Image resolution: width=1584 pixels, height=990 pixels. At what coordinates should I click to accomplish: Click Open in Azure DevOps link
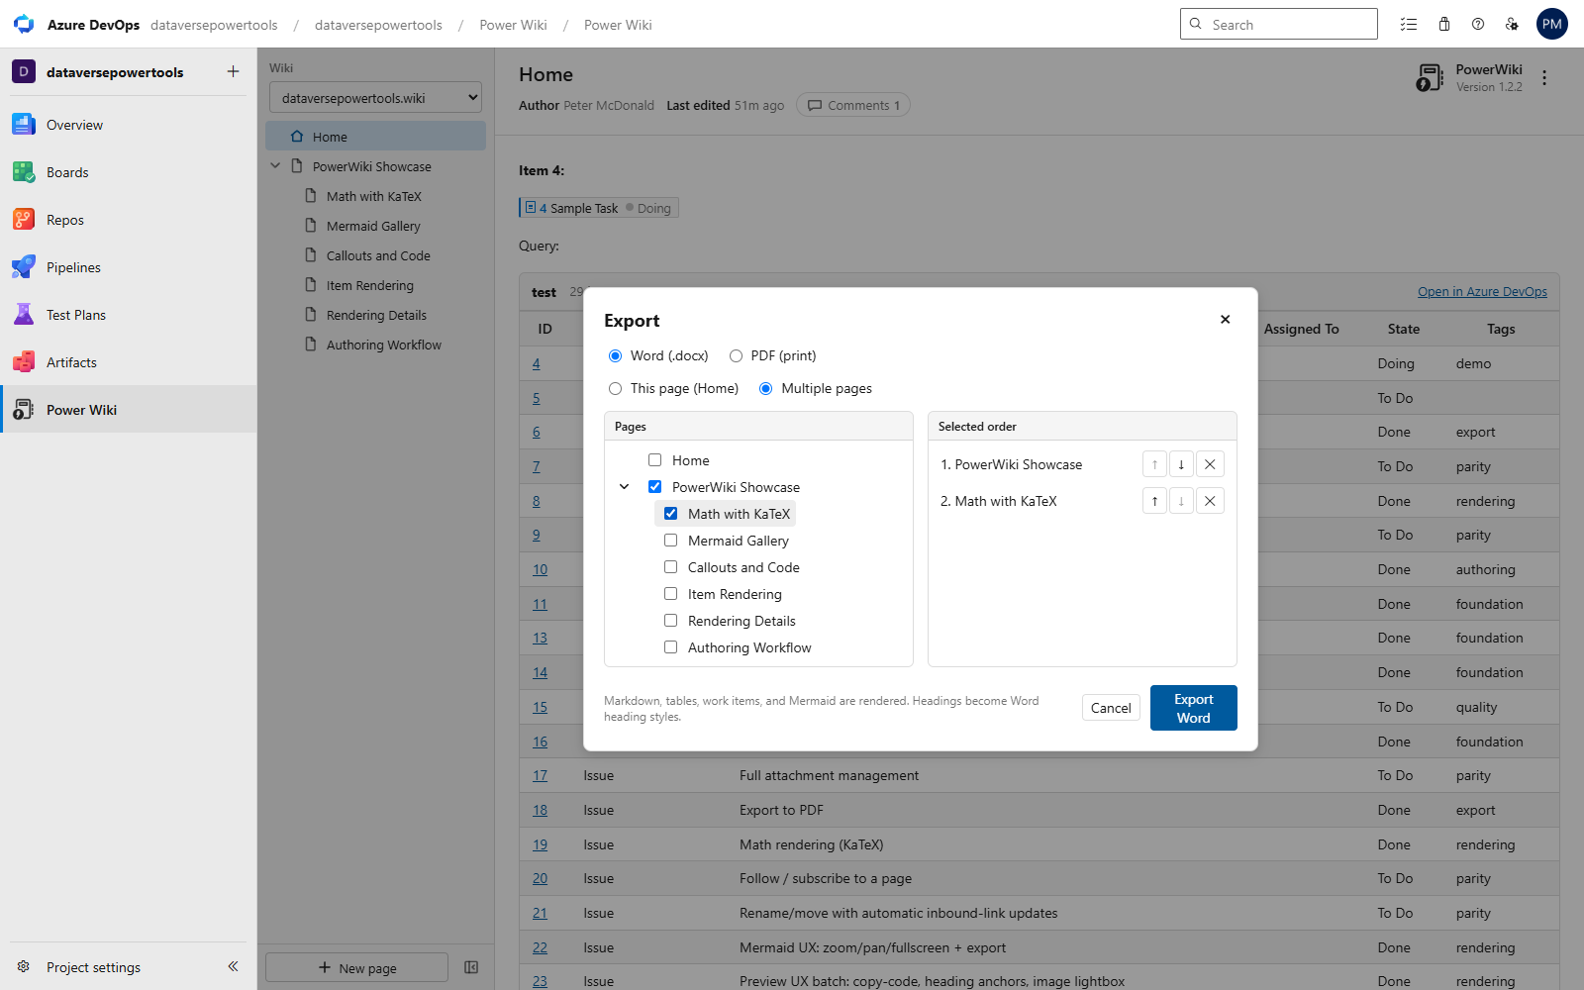click(x=1482, y=291)
